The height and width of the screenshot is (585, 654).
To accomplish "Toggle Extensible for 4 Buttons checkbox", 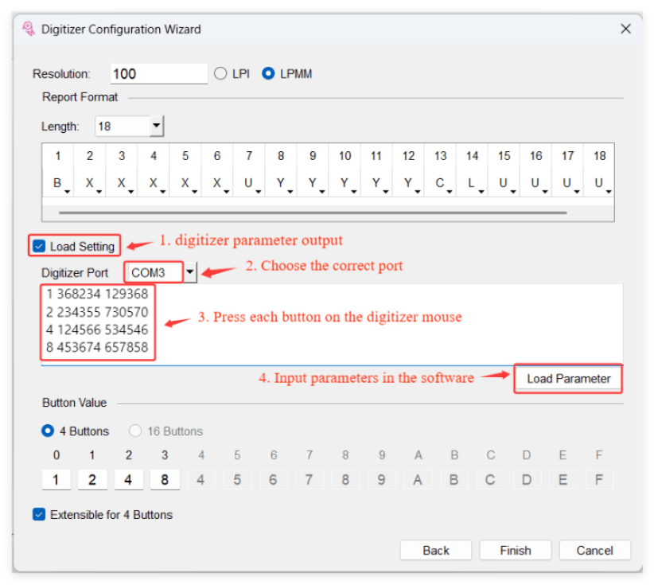I will (x=40, y=514).
